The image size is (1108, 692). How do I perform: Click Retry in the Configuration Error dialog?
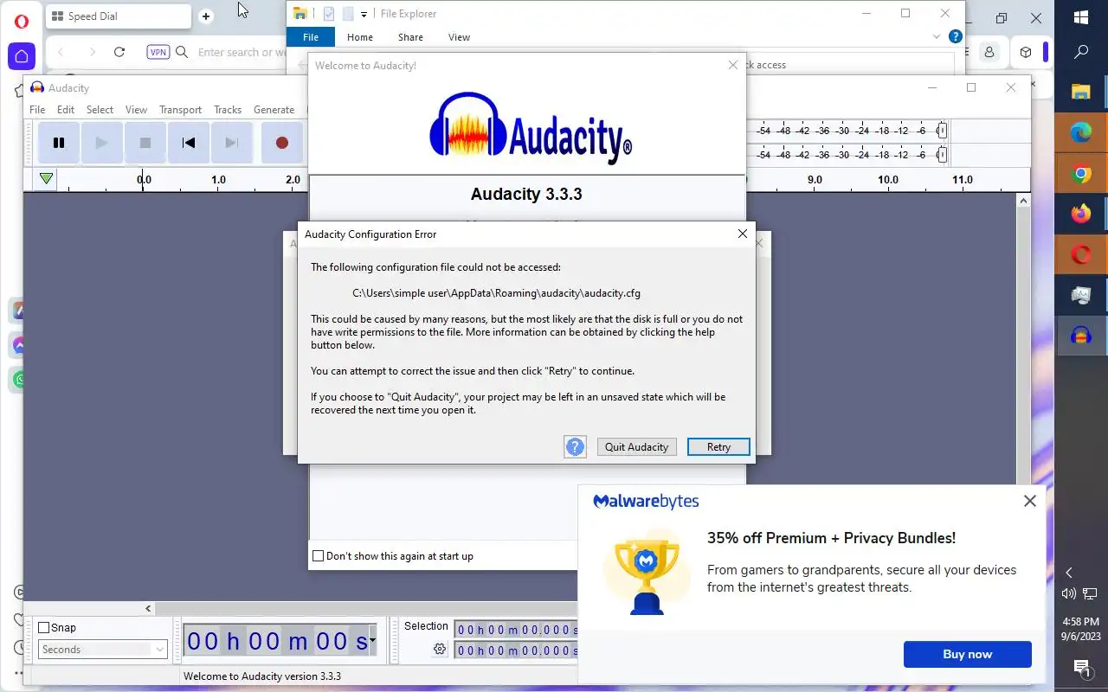click(x=718, y=447)
